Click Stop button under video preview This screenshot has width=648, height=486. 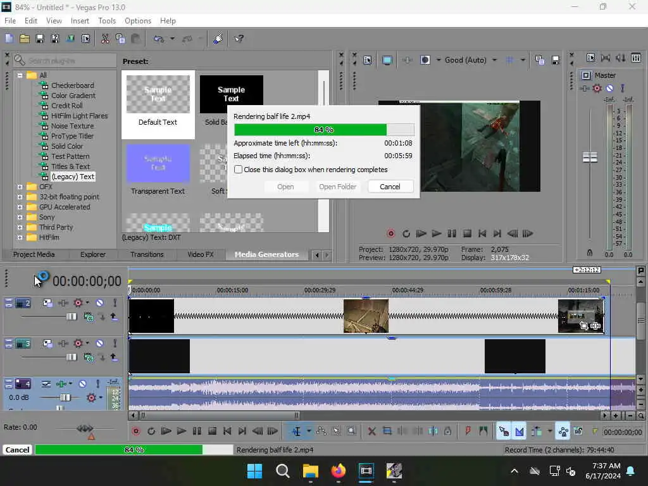pos(467,234)
